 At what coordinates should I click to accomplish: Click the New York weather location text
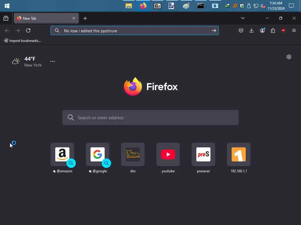coord(33,65)
